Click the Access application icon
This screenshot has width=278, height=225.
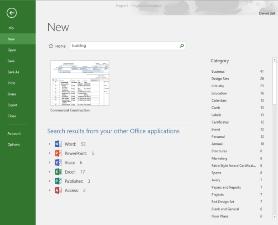pos(58,190)
